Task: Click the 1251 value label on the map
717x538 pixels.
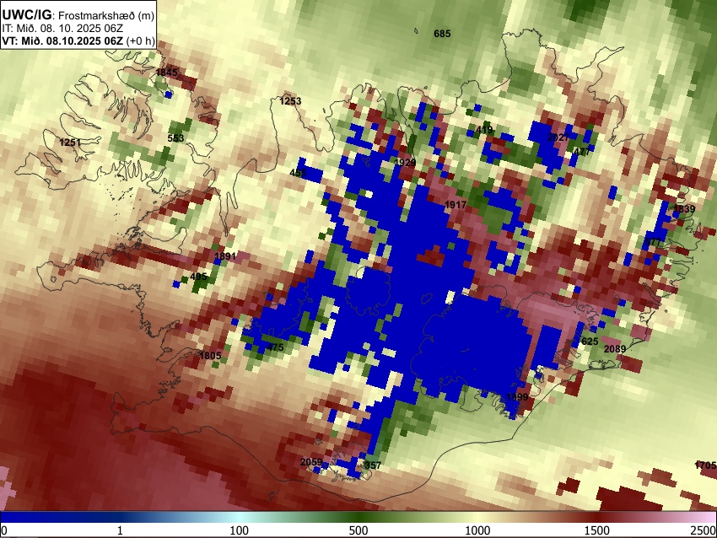Action: point(70,143)
